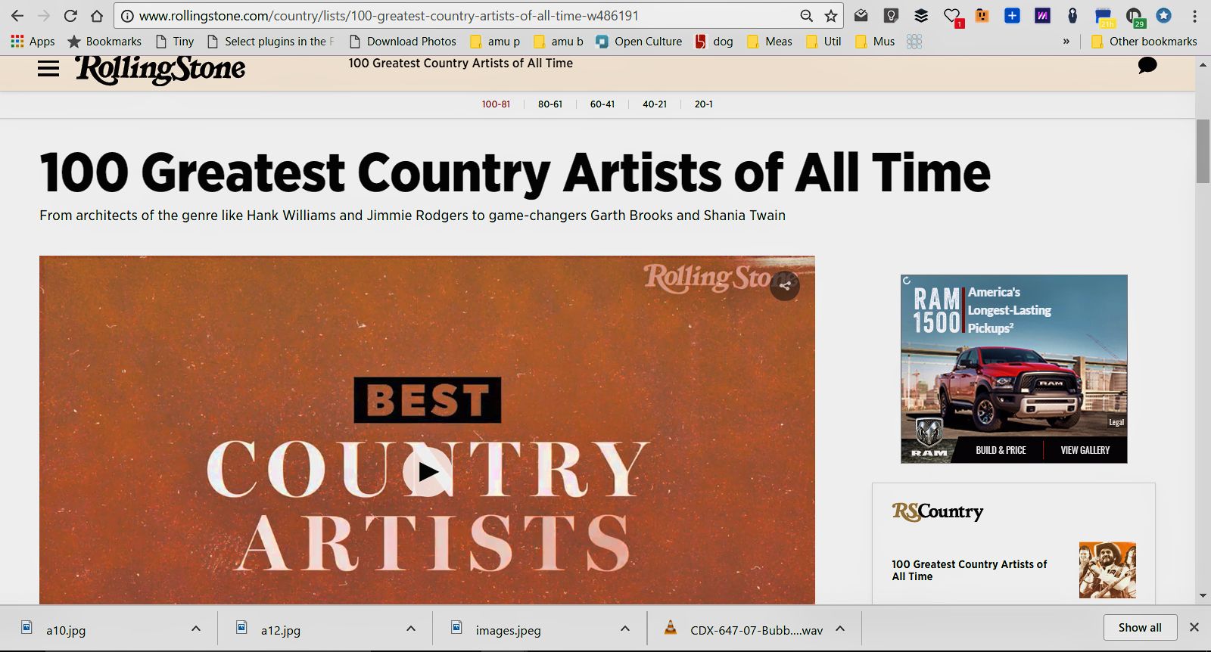Go to the Rolling Stone logo homepage
This screenshot has height=652, width=1211.
pyautogui.click(x=160, y=69)
